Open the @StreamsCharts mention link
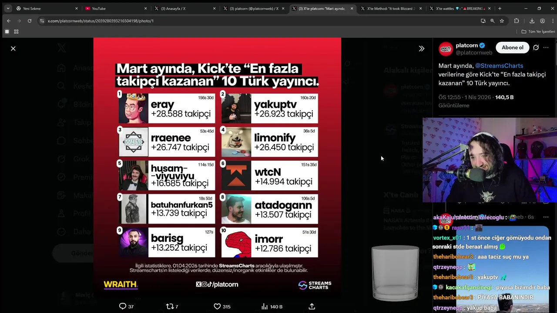The width and height of the screenshot is (557, 313). 499,66
